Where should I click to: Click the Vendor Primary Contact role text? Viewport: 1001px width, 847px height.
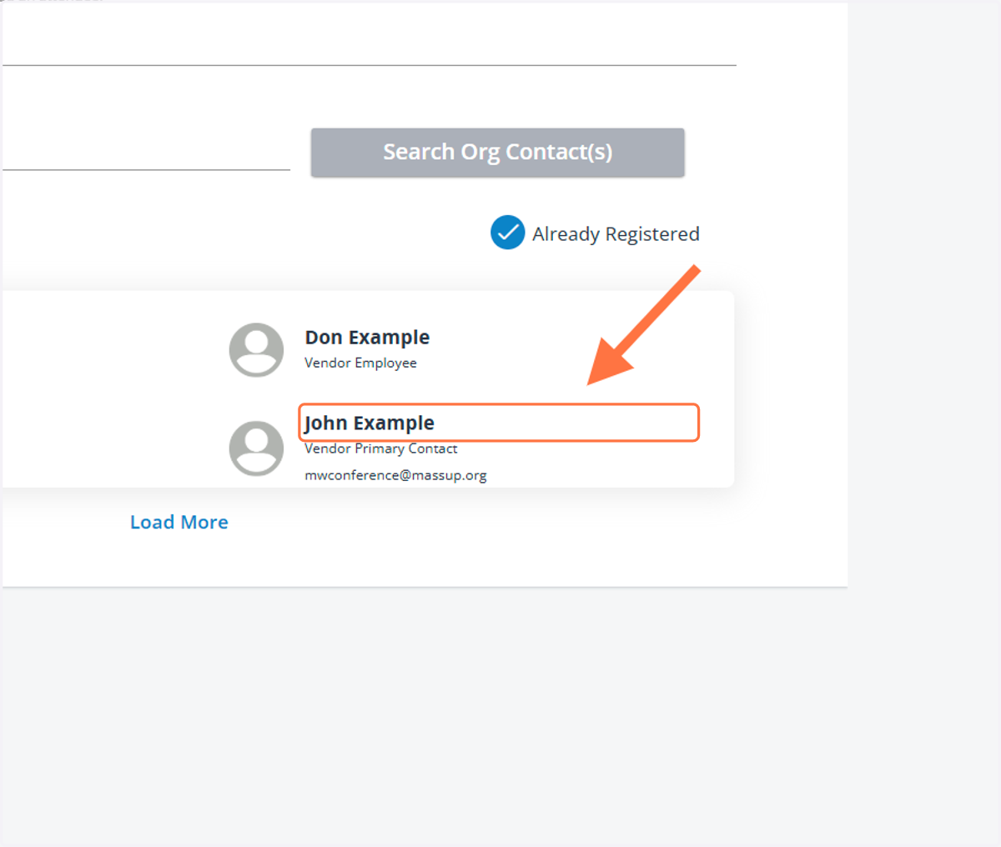[380, 449]
